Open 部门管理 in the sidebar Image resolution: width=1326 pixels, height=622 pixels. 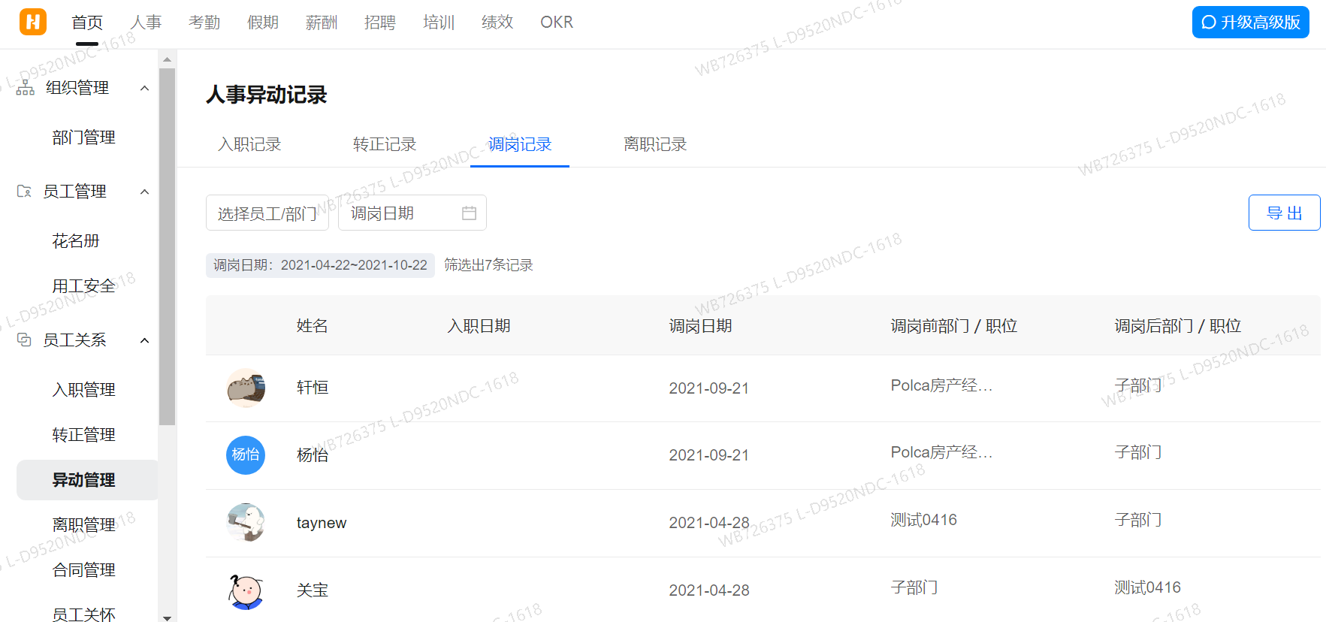[x=84, y=137]
